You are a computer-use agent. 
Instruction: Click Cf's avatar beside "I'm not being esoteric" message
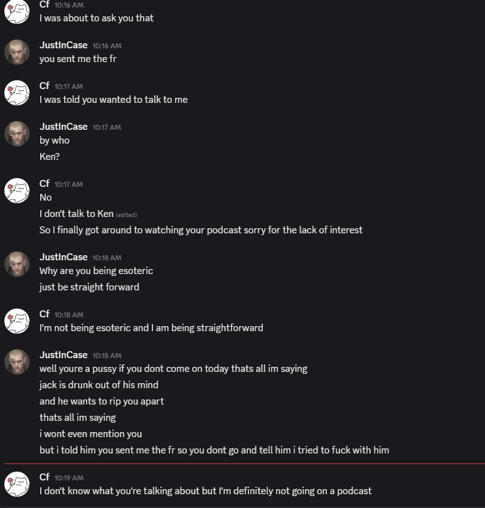coord(17,321)
